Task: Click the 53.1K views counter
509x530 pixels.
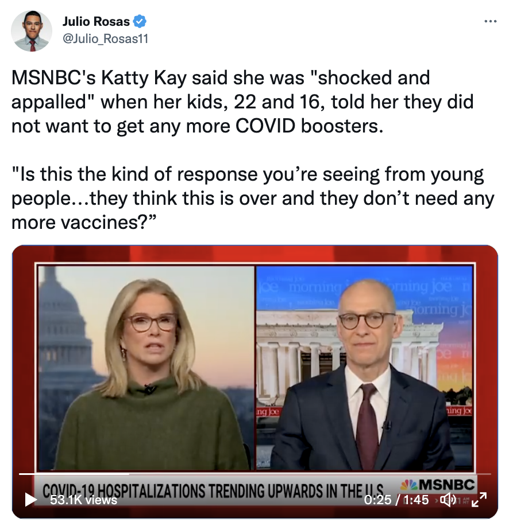Action: [x=84, y=500]
